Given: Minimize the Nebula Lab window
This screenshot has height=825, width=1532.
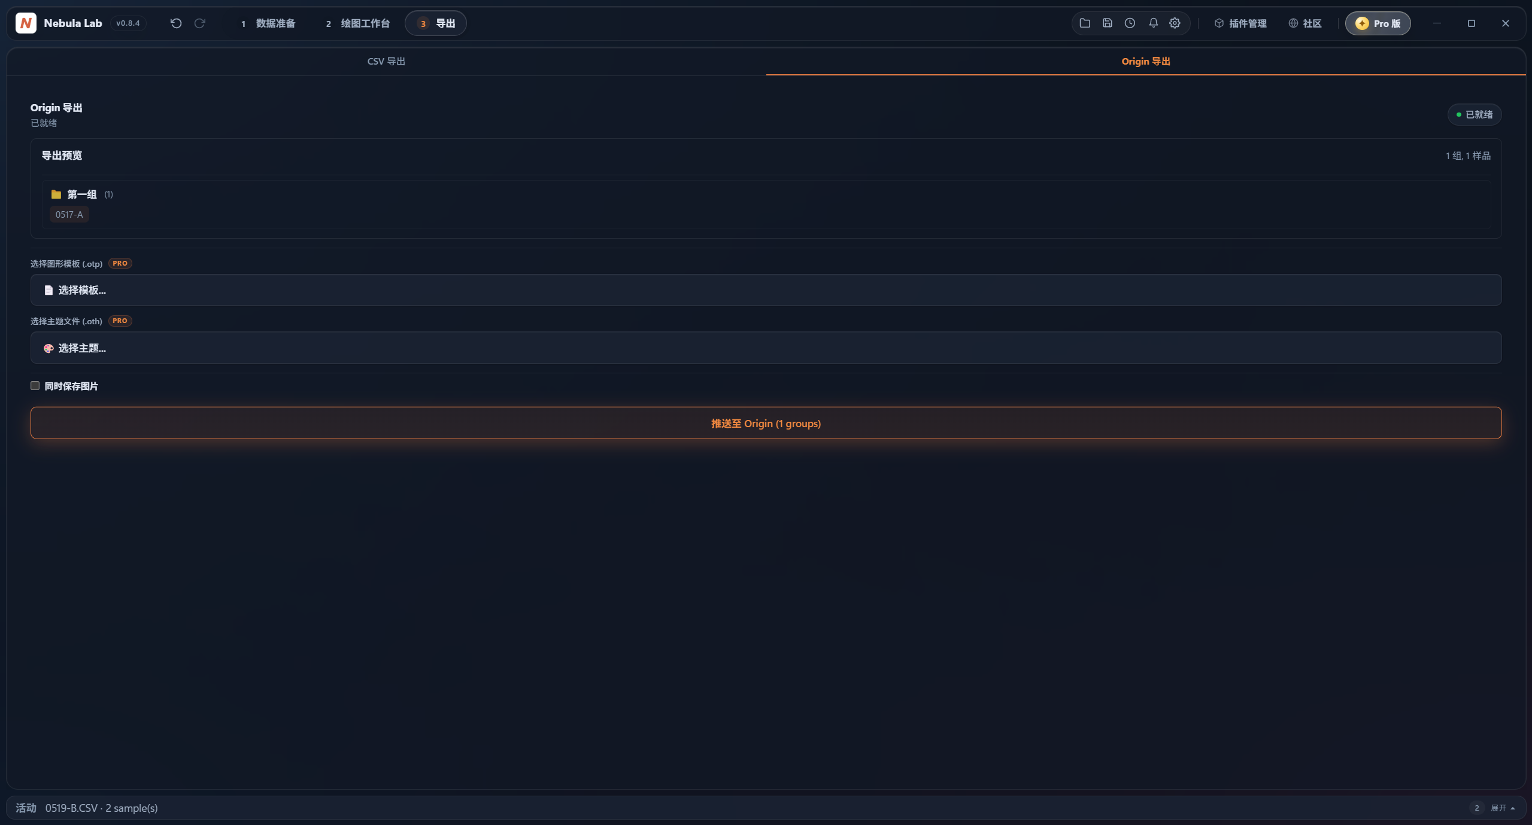Looking at the screenshot, I should coord(1437,23).
